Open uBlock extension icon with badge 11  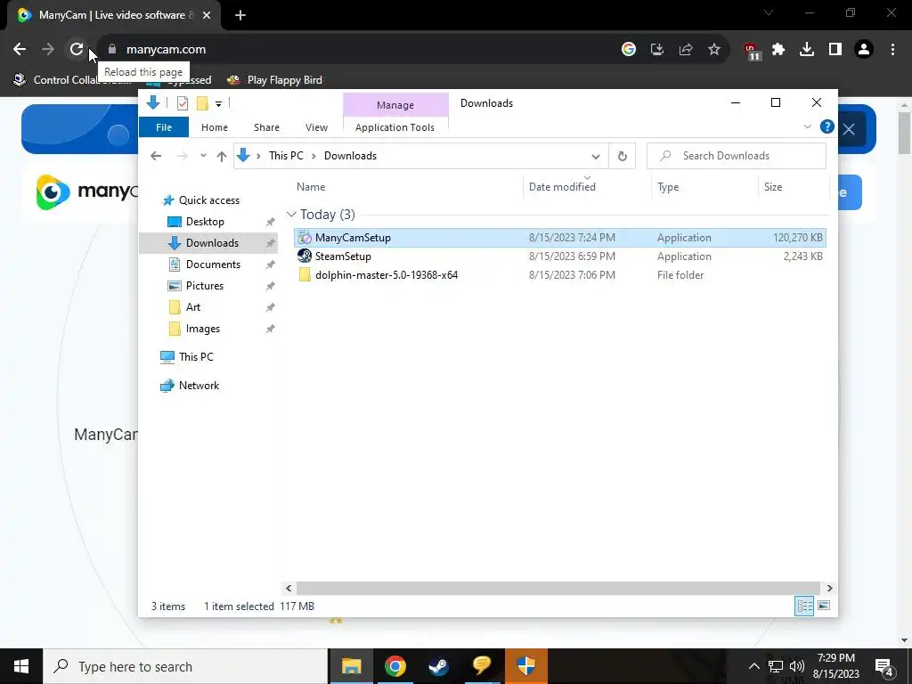752,51
